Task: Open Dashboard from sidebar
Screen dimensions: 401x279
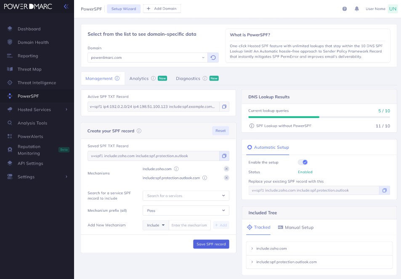Action: 29,29
